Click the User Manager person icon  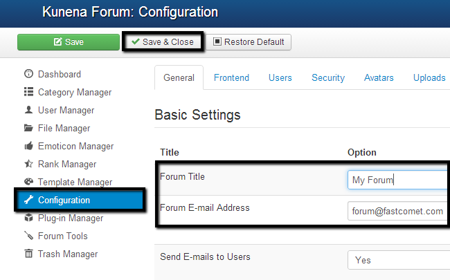pos(28,110)
